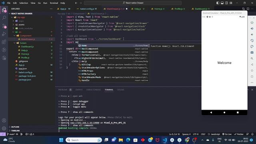Click the Prettier status bar button
This screenshot has height=144, width=256.
(239, 134)
